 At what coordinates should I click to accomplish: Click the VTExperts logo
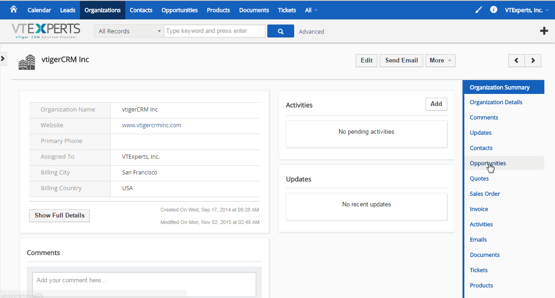pos(46,31)
